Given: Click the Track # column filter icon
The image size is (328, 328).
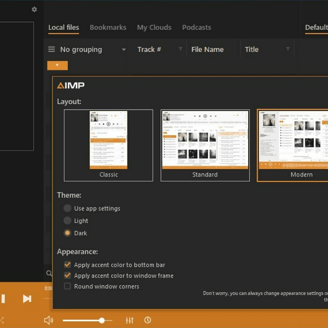Looking at the screenshot, I should click(180, 49).
